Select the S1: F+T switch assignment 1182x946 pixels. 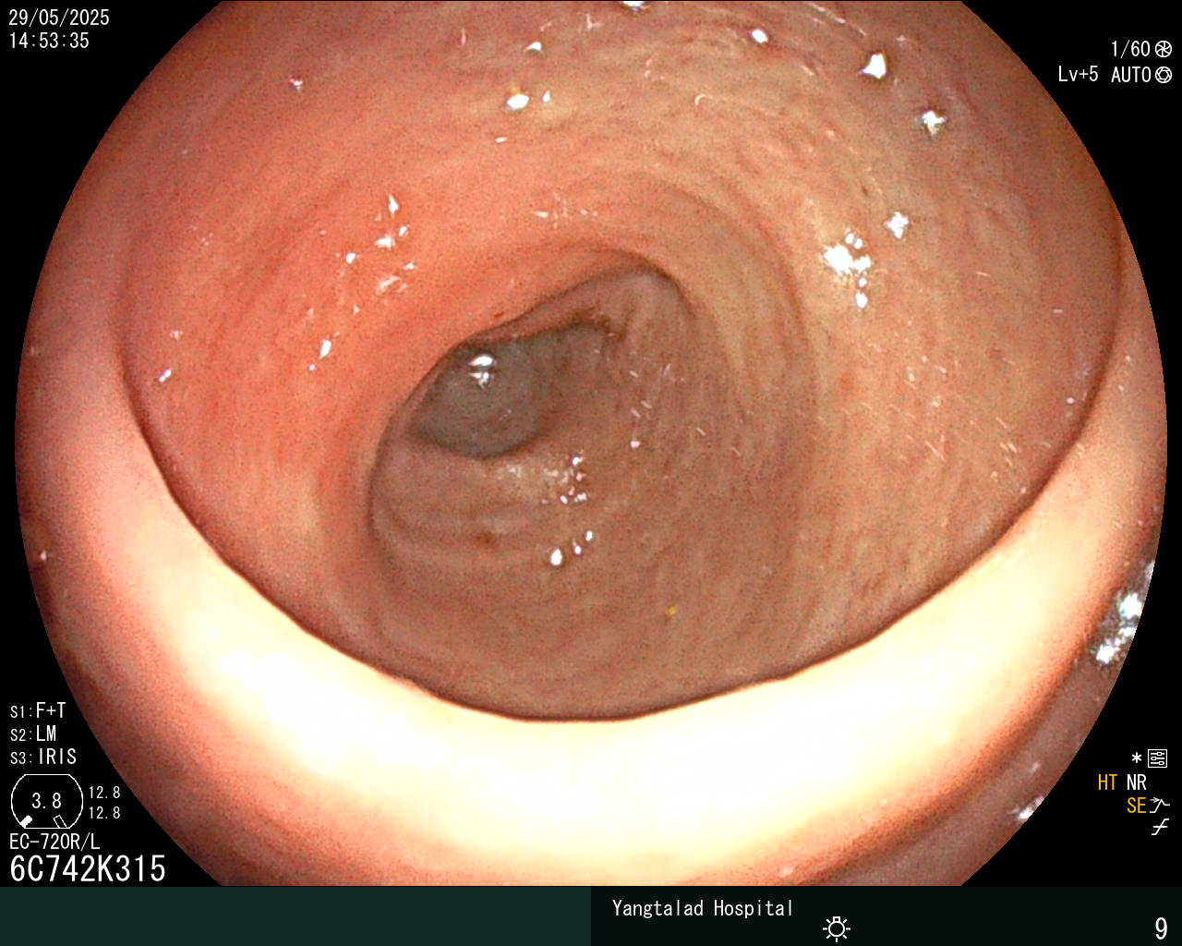pyautogui.click(x=38, y=710)
